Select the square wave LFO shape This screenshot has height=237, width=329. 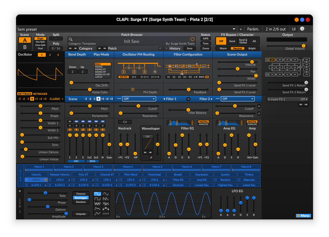(x=97, y=199)
